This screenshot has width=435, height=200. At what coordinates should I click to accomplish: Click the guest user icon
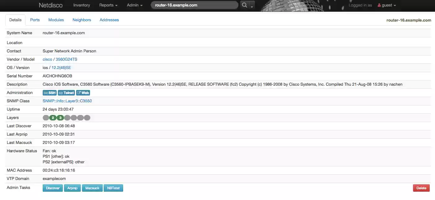380,5
